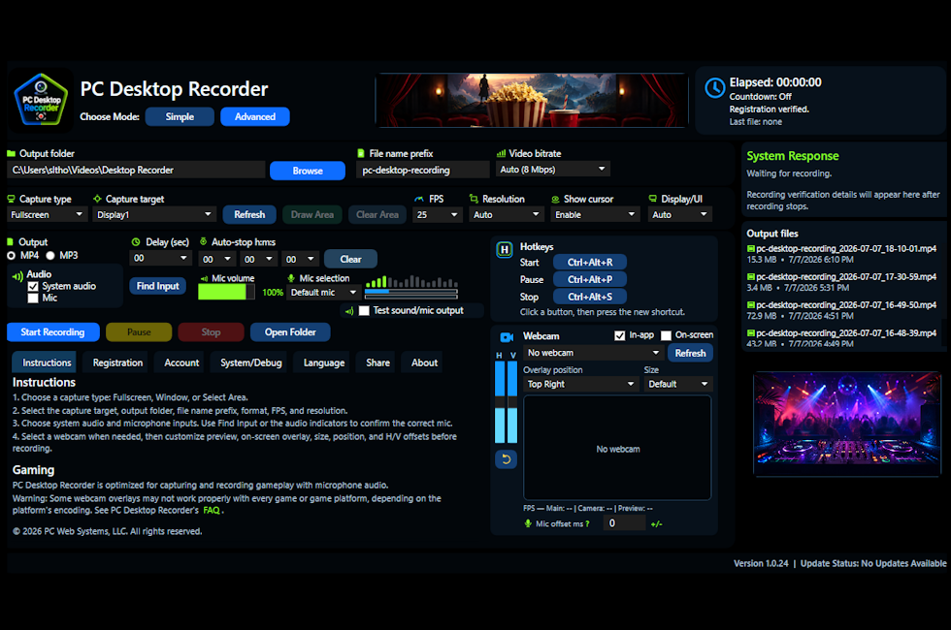The height and width of the screenshot is (630, 951).
Task: Enable the Mic audio checkbox
Action: (x=33, y=299)
